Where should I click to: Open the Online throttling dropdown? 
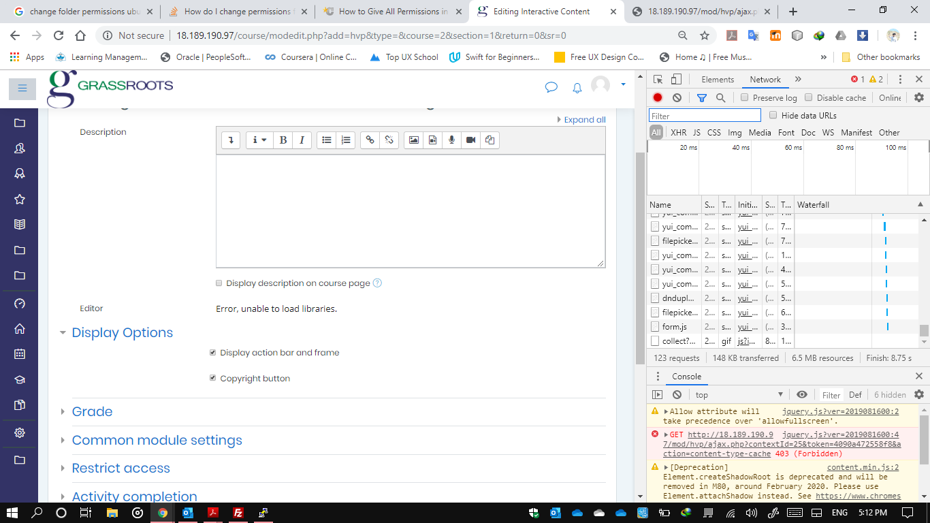pyautogui.click(x=890, y=98)
